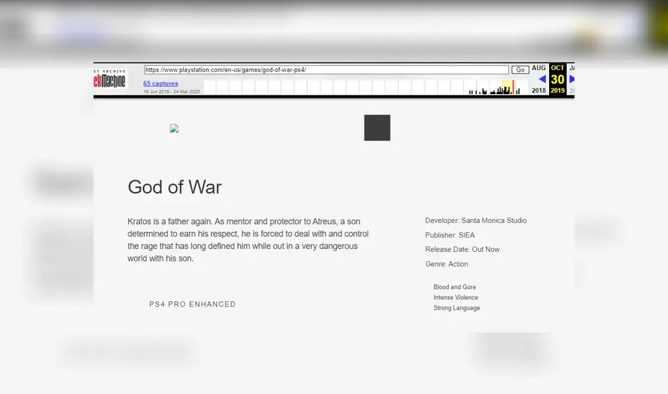Click the Blood and Gore rating descriptor
Image resolution: width=668 pixels, height=394 pixels.
(x=454, y=287)
